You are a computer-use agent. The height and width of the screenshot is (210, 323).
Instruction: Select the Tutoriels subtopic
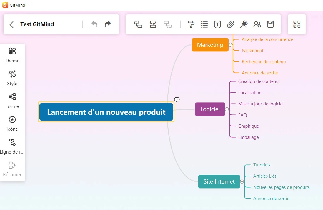[262, 165]
